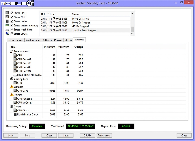Click the chip icon of Voltages CPU Core row

pyautogui.click(x=15, y=91)
